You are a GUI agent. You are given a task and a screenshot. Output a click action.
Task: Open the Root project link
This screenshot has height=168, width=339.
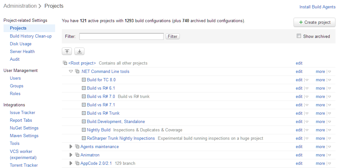point(82,63)
